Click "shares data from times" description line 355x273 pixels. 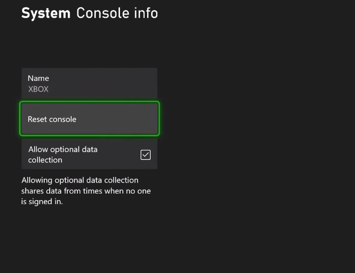pos(86,191)
